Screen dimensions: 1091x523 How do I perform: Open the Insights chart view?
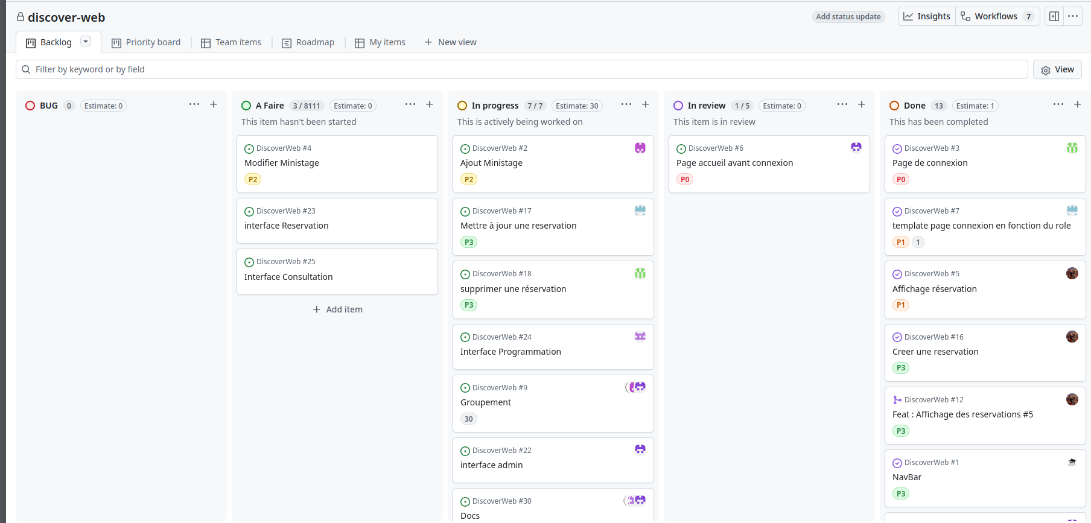[x=927, y=16]
